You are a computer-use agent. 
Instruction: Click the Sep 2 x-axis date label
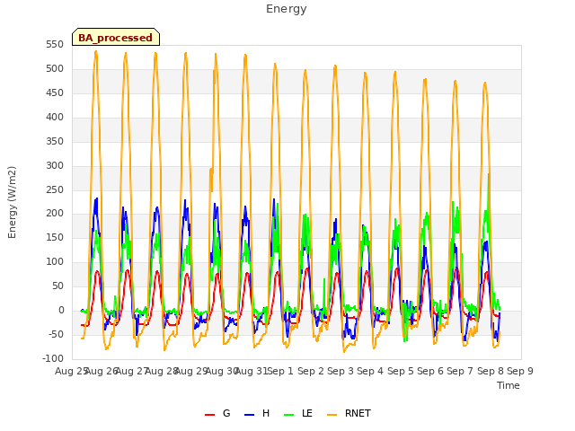tap(311, 371)
